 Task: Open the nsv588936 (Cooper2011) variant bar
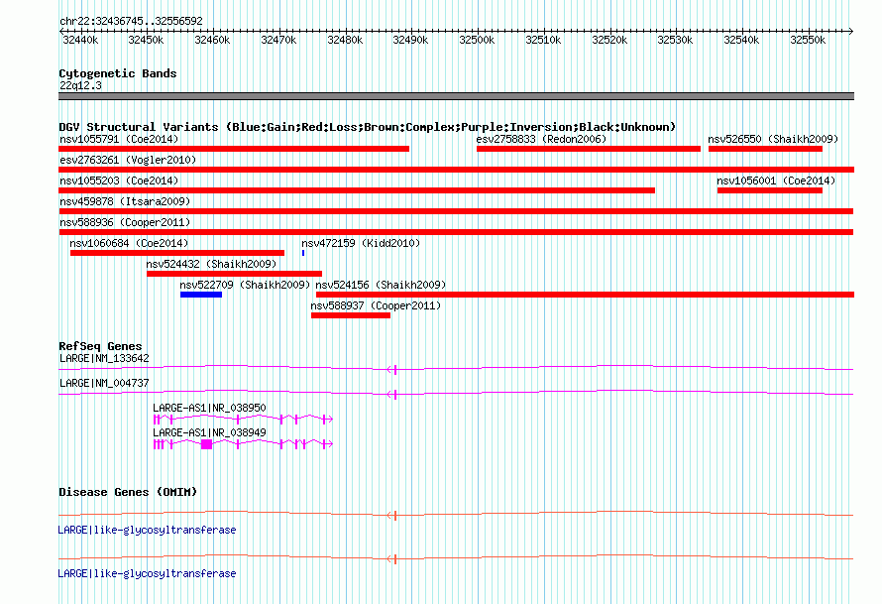coord(456,232)
